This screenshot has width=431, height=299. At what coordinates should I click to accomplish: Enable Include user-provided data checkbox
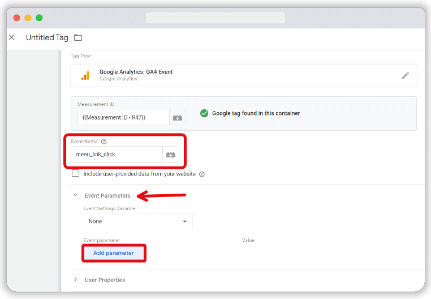click(x=75, y=173)
